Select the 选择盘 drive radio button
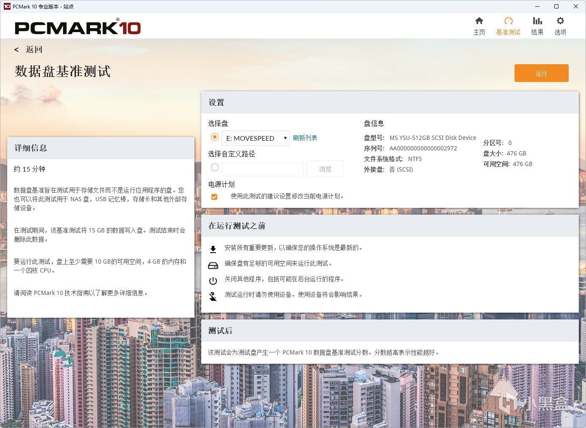This screenshot has height=428, width=586. tap(215, 137)
